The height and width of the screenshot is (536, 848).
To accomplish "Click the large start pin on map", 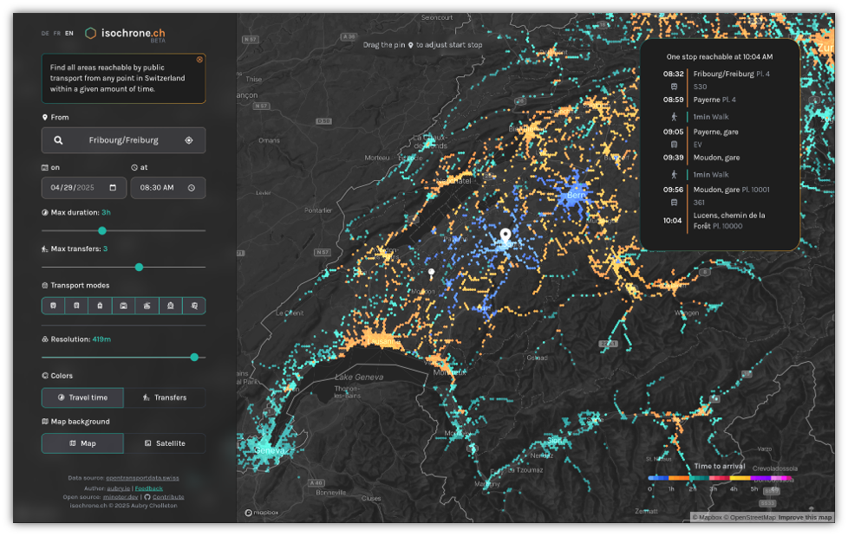I will point(506,236).
